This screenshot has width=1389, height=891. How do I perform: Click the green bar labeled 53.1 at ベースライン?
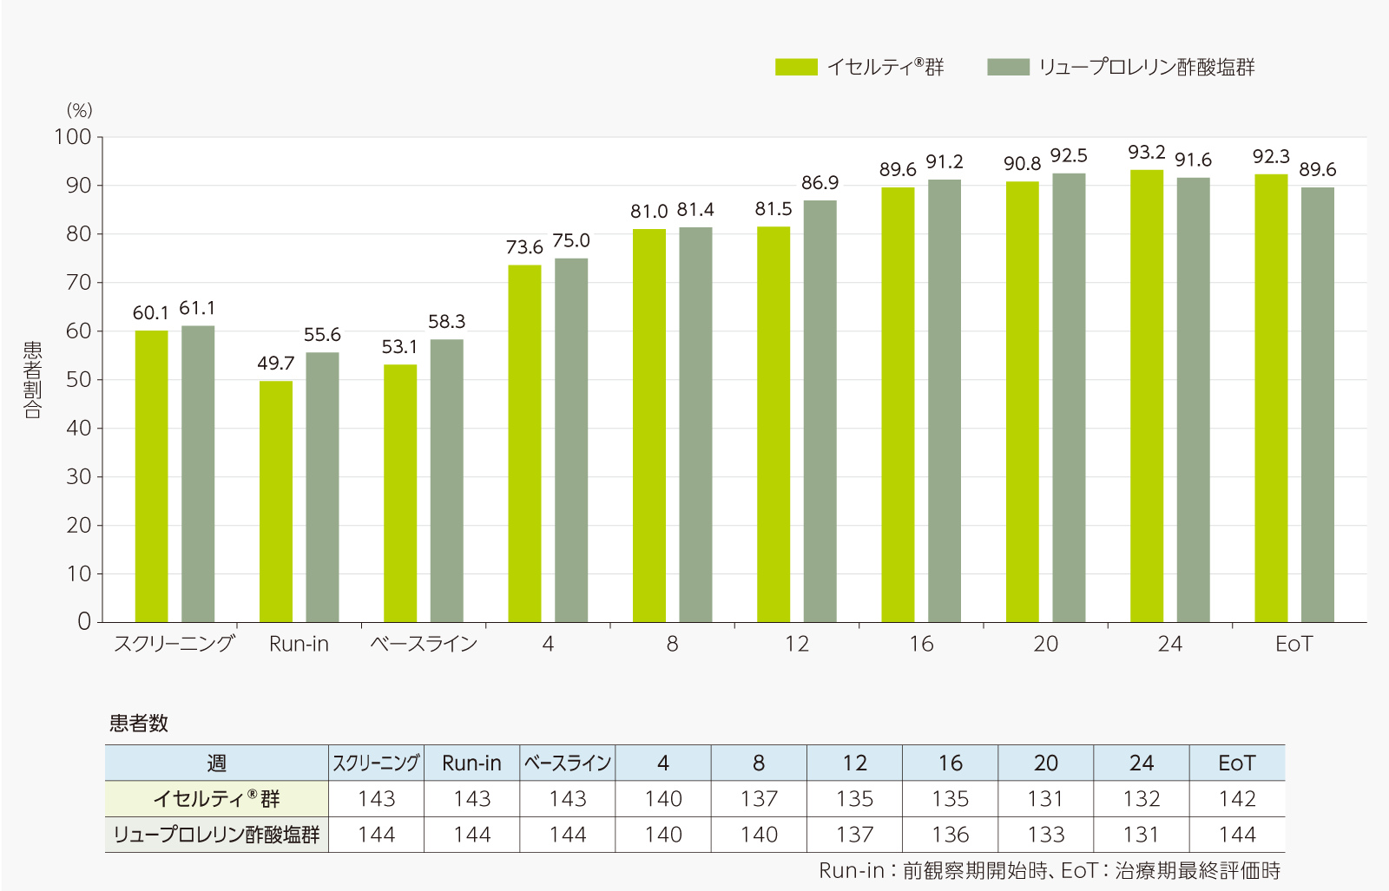pos(400,493)
